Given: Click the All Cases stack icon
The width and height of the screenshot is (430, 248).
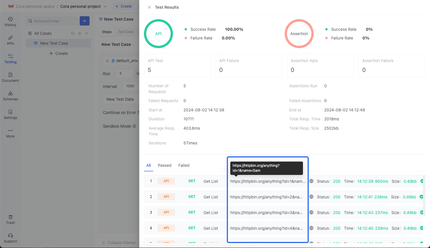Looking at the screenshot, I should click(30, 33).
